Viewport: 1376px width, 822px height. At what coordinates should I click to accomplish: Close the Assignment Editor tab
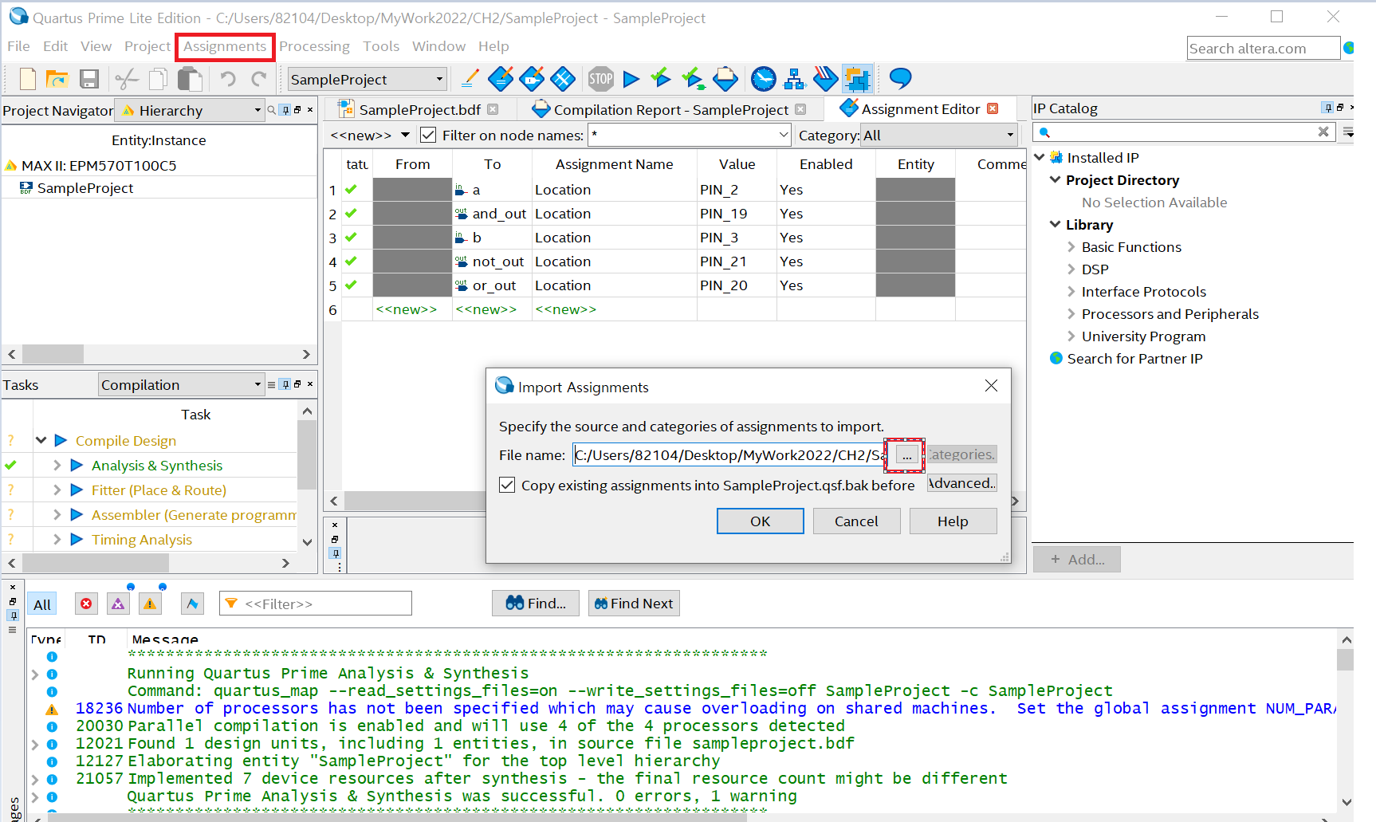(993, 108)
